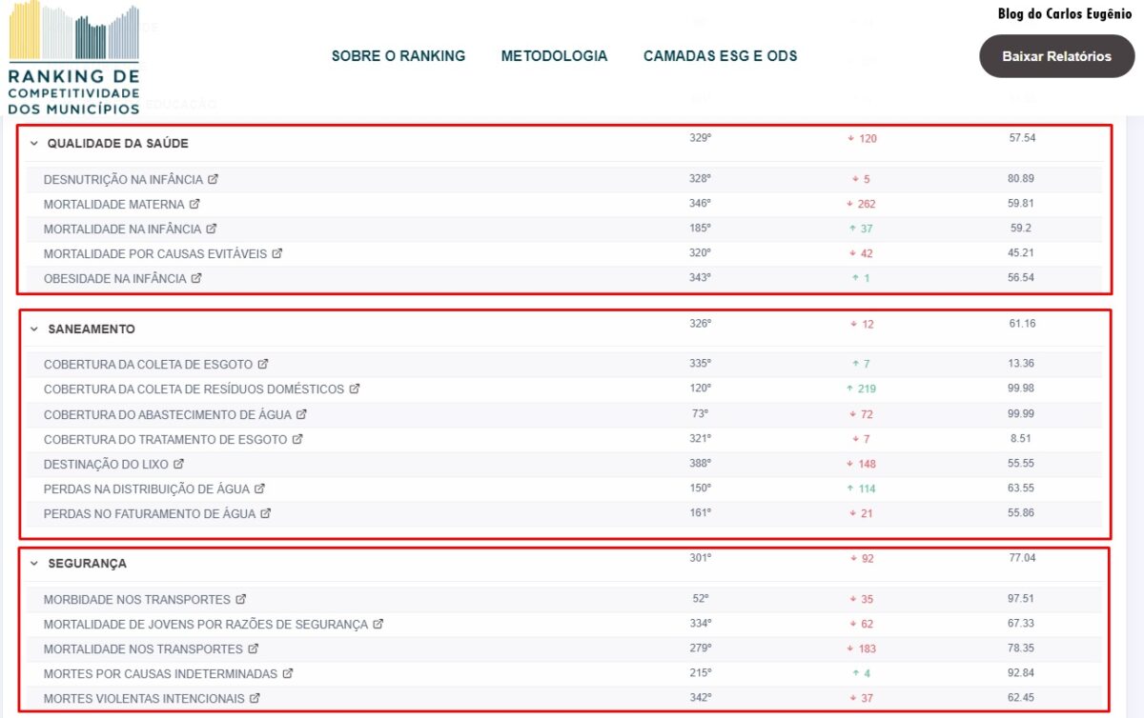The height and width of the screenshot is (718, 1144).
Task: Open external link icon for Obesidade na Infância
Action: 196,278
